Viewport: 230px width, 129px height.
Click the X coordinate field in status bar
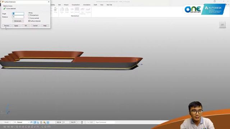pos(59,122)
